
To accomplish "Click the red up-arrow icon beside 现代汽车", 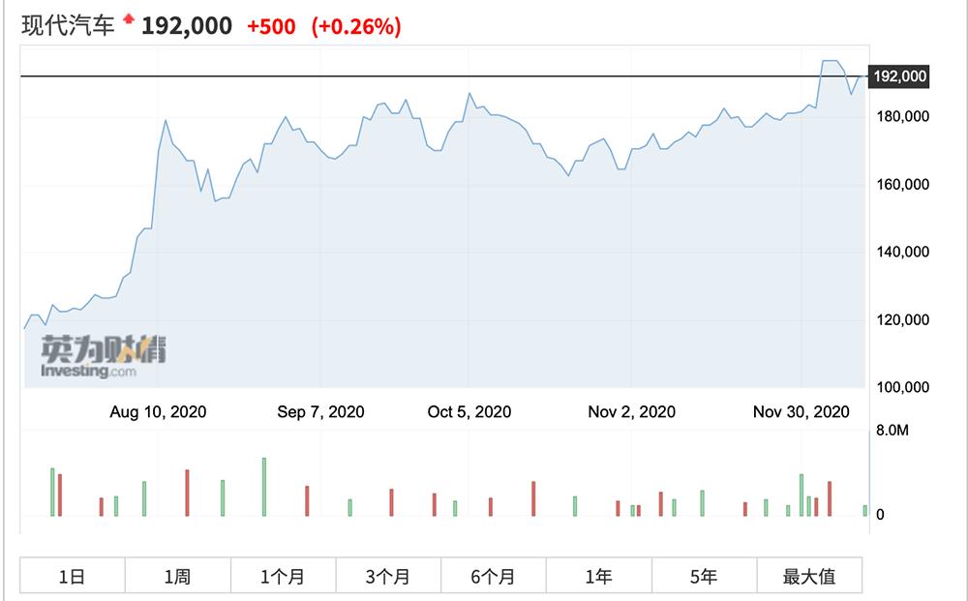I will click(x=128, y=19).
